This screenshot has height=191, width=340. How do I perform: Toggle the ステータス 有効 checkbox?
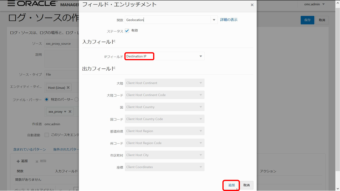click(127, 31)
